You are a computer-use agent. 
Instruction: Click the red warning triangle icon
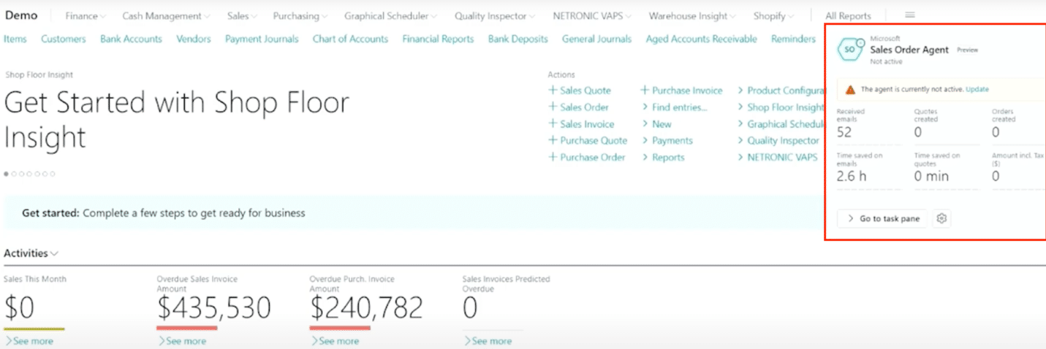pos(850,89)
